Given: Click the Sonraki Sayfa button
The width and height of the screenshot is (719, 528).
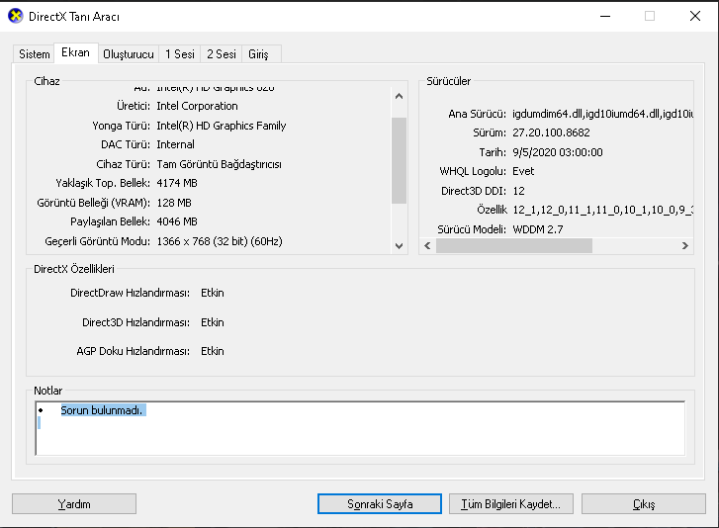Looking at the screenshot, I should click(x=380, y=503).
